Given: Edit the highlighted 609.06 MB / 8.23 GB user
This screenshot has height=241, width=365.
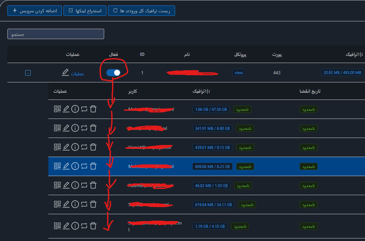Looking at the screenshot, I should tap(66, 166).
